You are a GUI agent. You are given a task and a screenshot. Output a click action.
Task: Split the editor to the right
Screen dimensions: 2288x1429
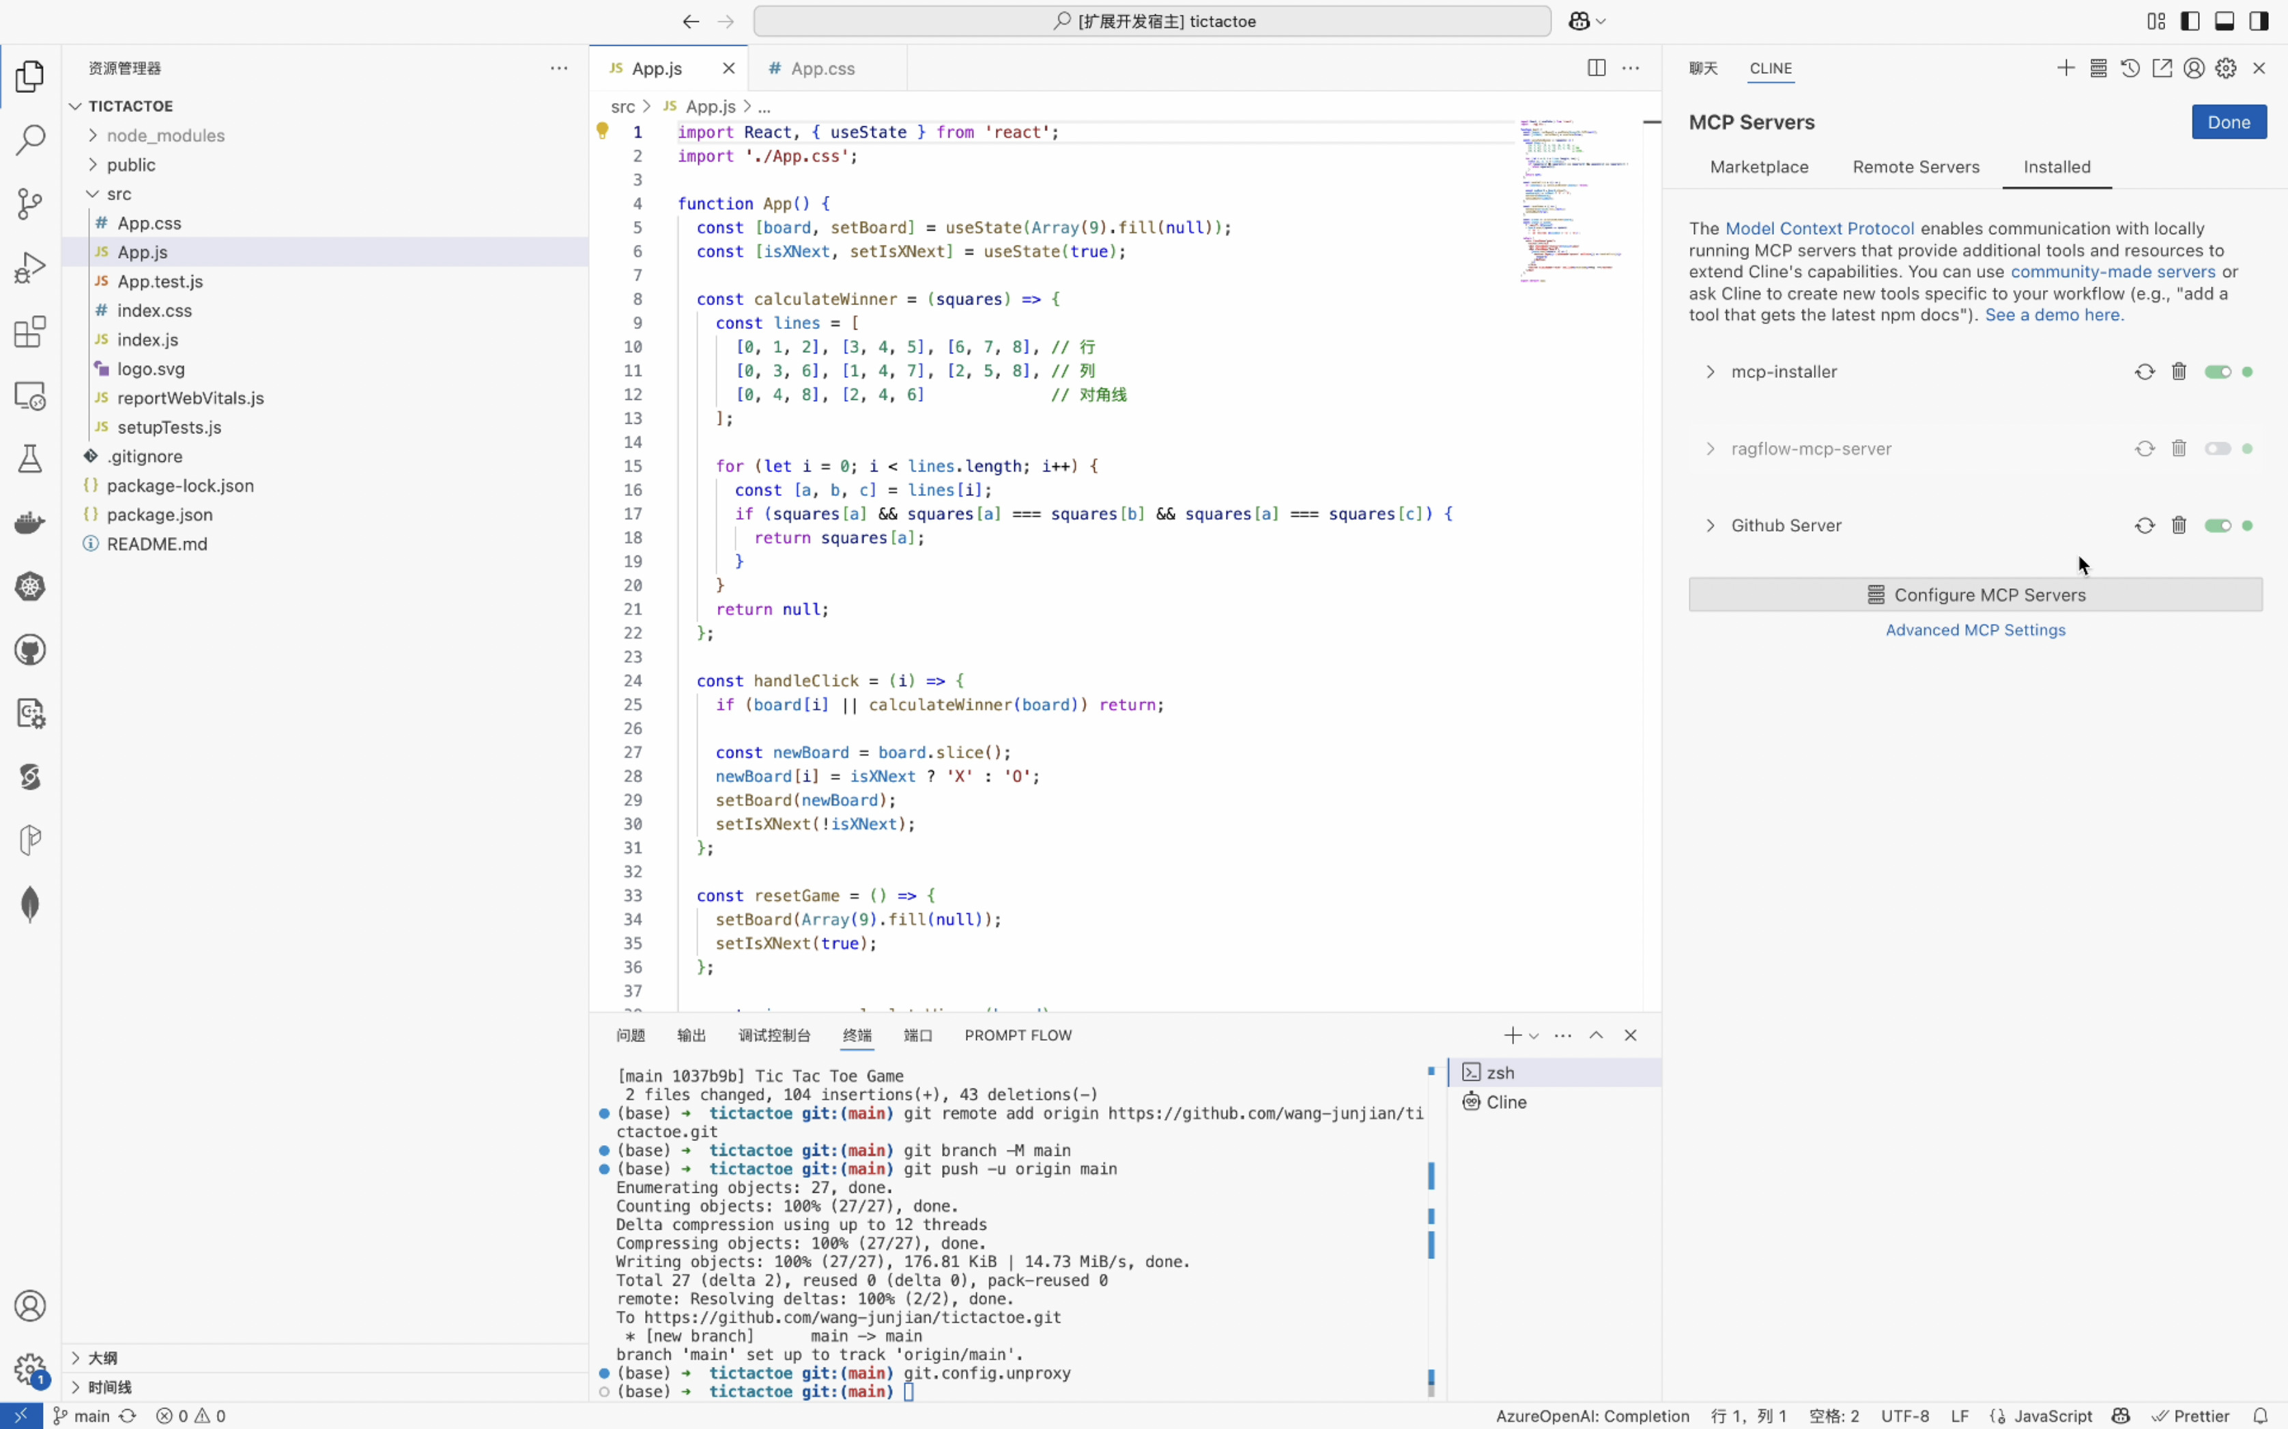(1595, 68)
